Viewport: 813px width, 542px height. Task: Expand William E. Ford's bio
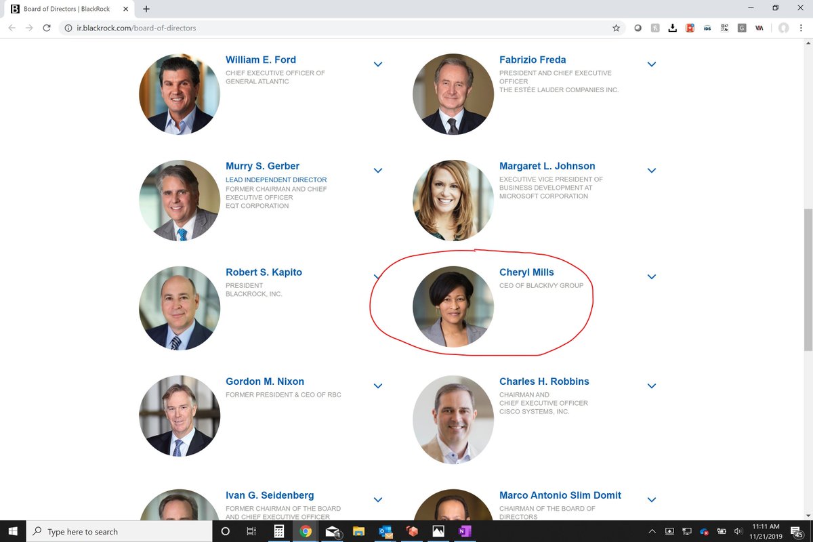[x=378, y=64]
